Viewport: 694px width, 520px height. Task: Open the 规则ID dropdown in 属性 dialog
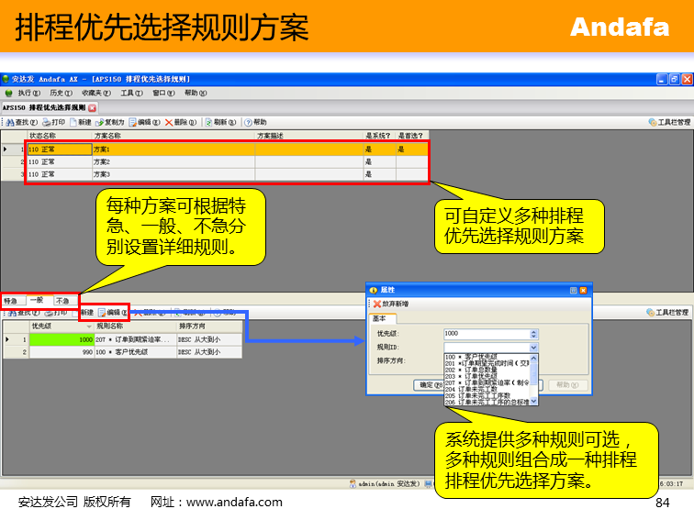tap(533, 348)
